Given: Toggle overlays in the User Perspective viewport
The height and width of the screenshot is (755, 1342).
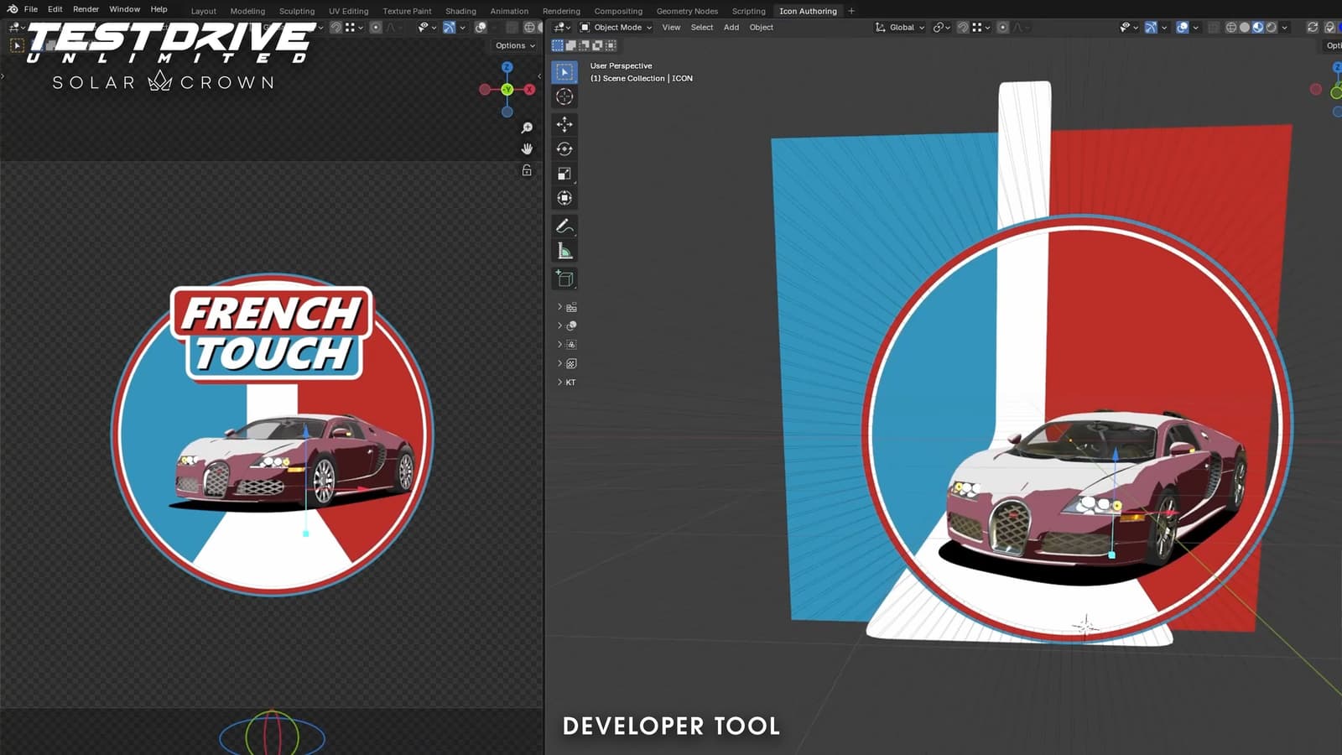Looking at the screenshot, I should coord(1183,27).
